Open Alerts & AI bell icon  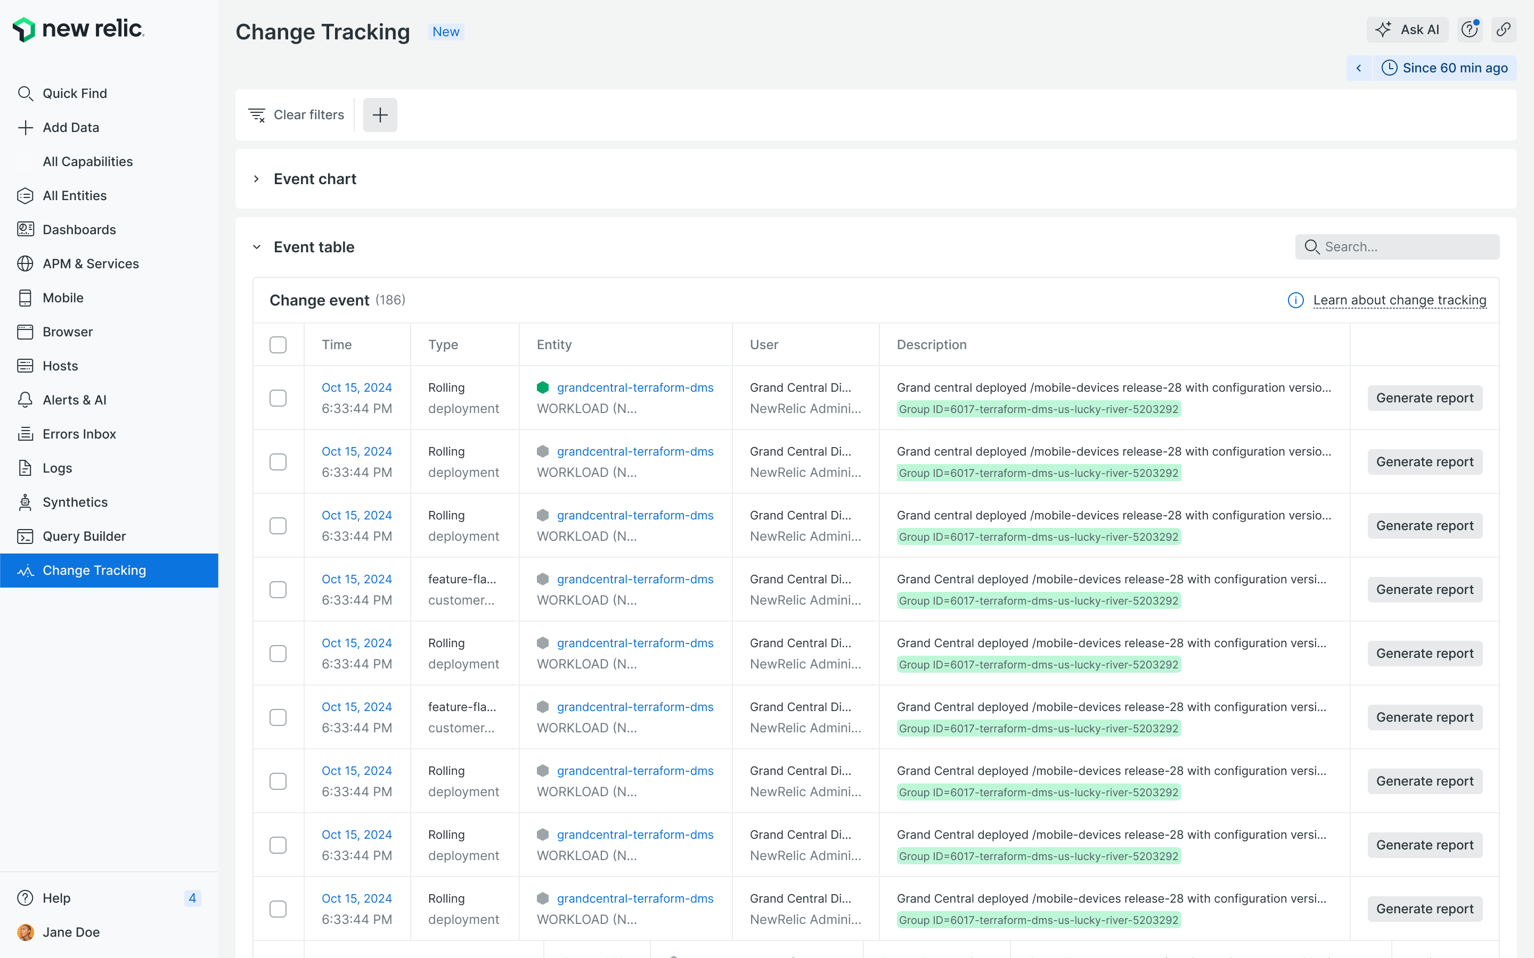pyautogui.click(x=26, y=400)
